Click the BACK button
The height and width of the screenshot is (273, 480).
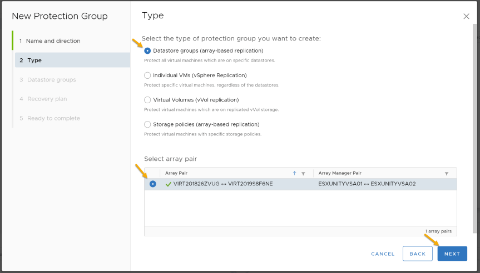click(x=418, y=254)
